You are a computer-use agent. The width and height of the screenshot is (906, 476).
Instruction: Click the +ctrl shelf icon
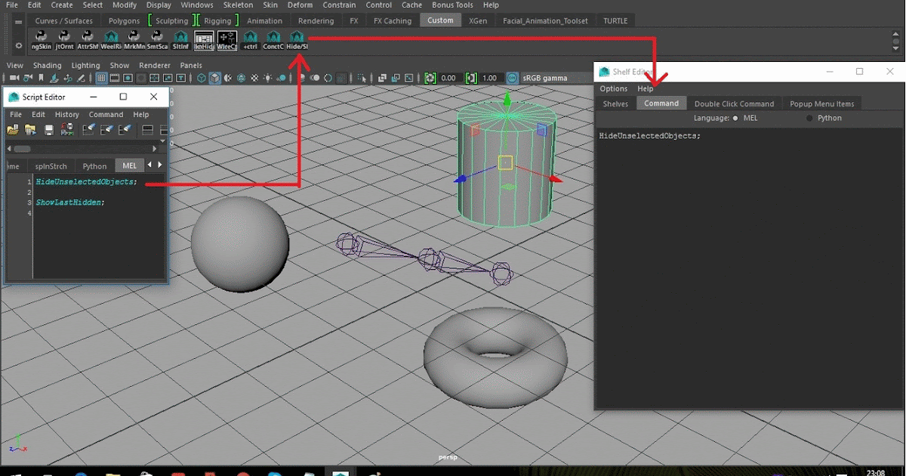click(250, 38)
